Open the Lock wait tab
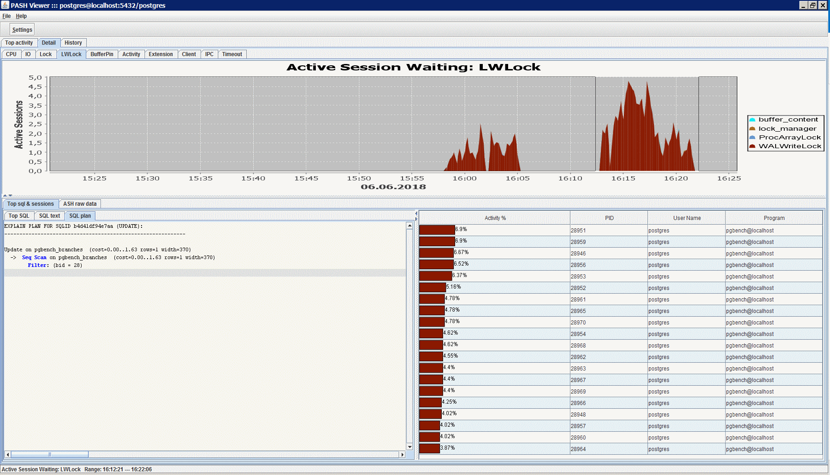 [x=45, y=54]
